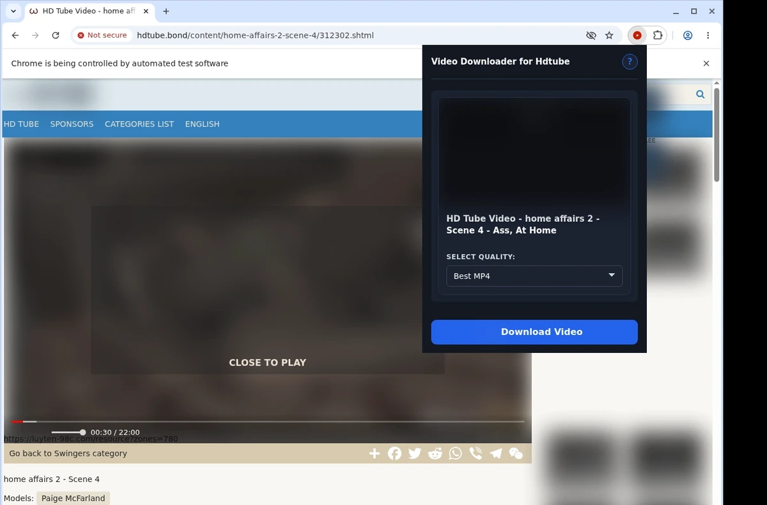Maximize the Chrome window
This screenshot has height=505, width=767.
pyautogui.click(x=694, y=12)
